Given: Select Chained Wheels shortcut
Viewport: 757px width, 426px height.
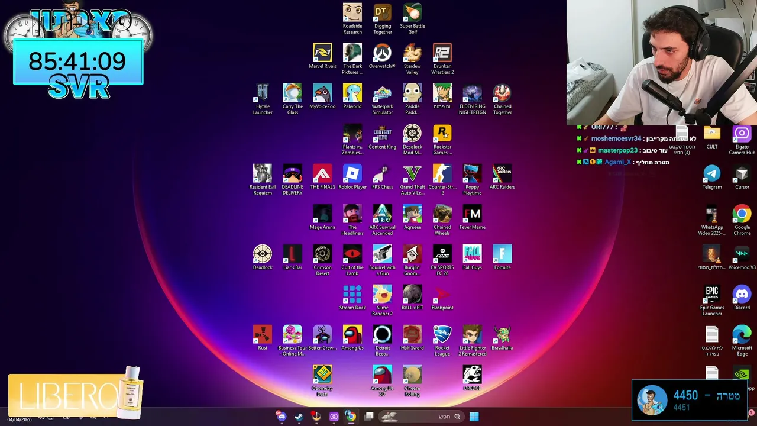Looking at the screenshot, I should point(442,220).
